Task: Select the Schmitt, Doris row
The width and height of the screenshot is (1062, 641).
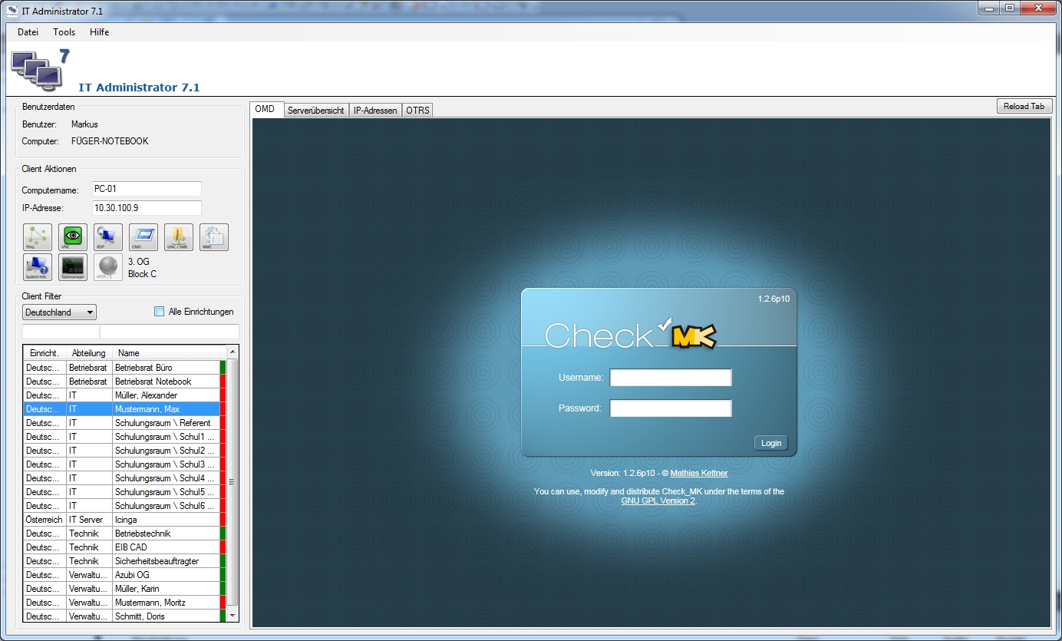Action: point(124,616)
